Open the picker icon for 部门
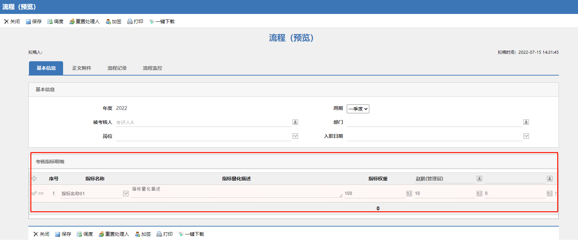The width and height of the screenshot is (578, 248). tap(526, 122)
